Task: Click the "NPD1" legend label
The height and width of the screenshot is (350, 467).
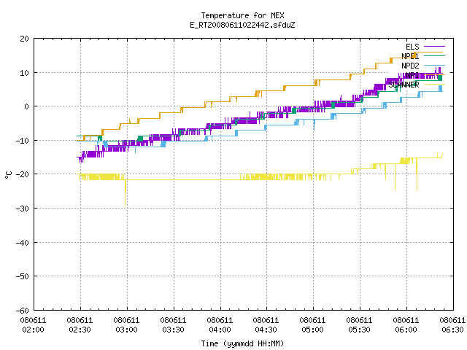Action: [410, 56]
